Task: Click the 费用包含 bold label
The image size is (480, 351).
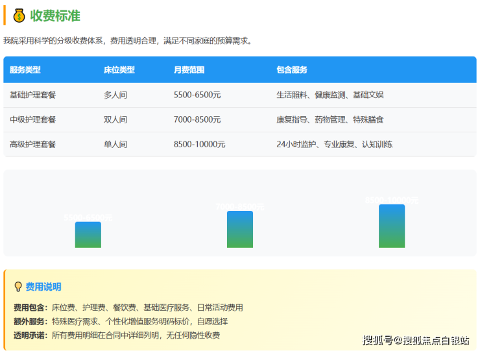Action: point(30,308)
